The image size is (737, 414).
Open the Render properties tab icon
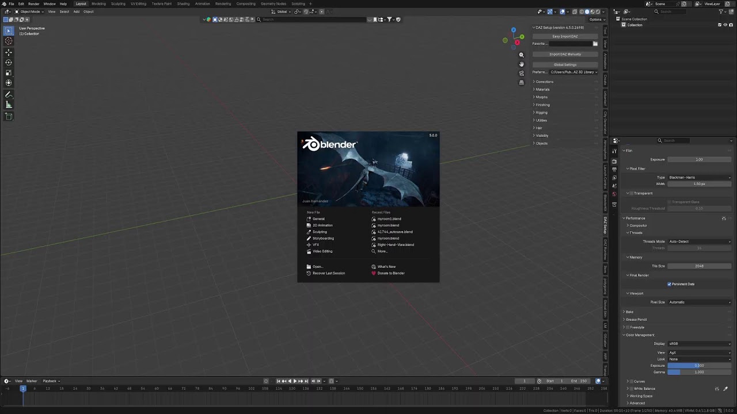(x=615, y=162)
